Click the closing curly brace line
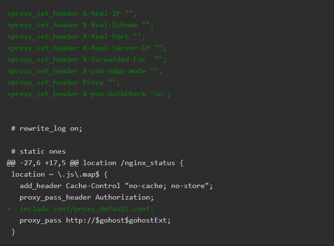This screenshot has width=334, height=246. [x=13, y=232]
